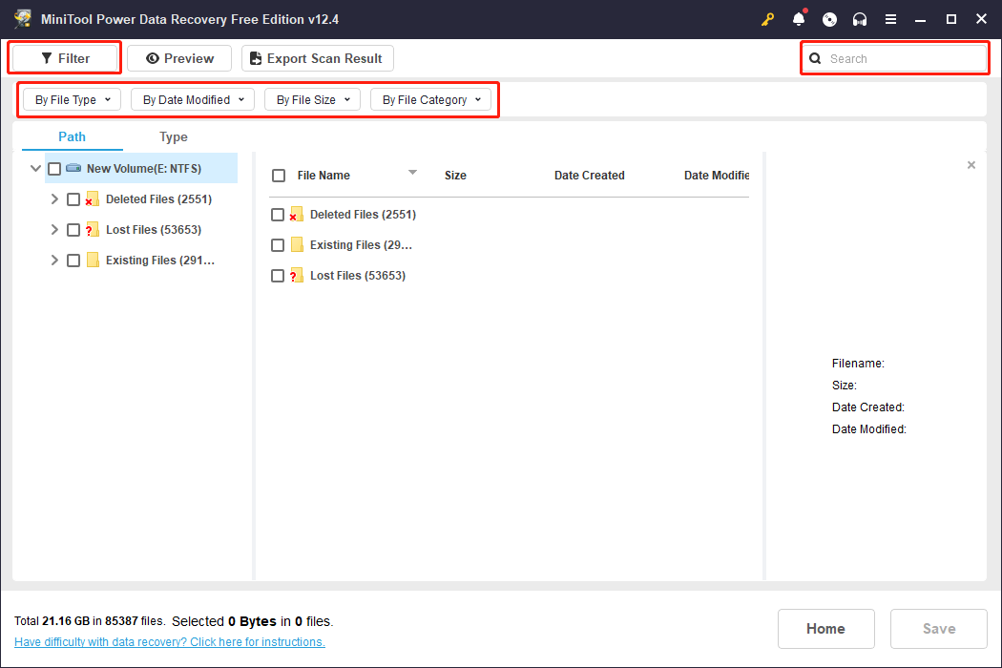Select Existing Files (291… tree label
1002x668 pixels.
coord(160,261)
